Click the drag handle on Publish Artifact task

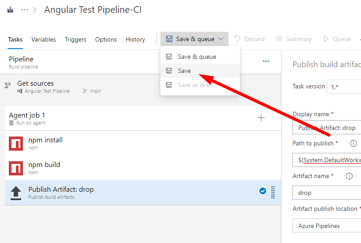click(273, 192)
